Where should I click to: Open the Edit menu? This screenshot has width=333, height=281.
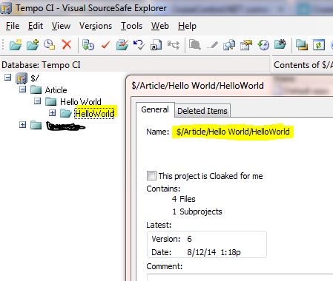point(36,26)
